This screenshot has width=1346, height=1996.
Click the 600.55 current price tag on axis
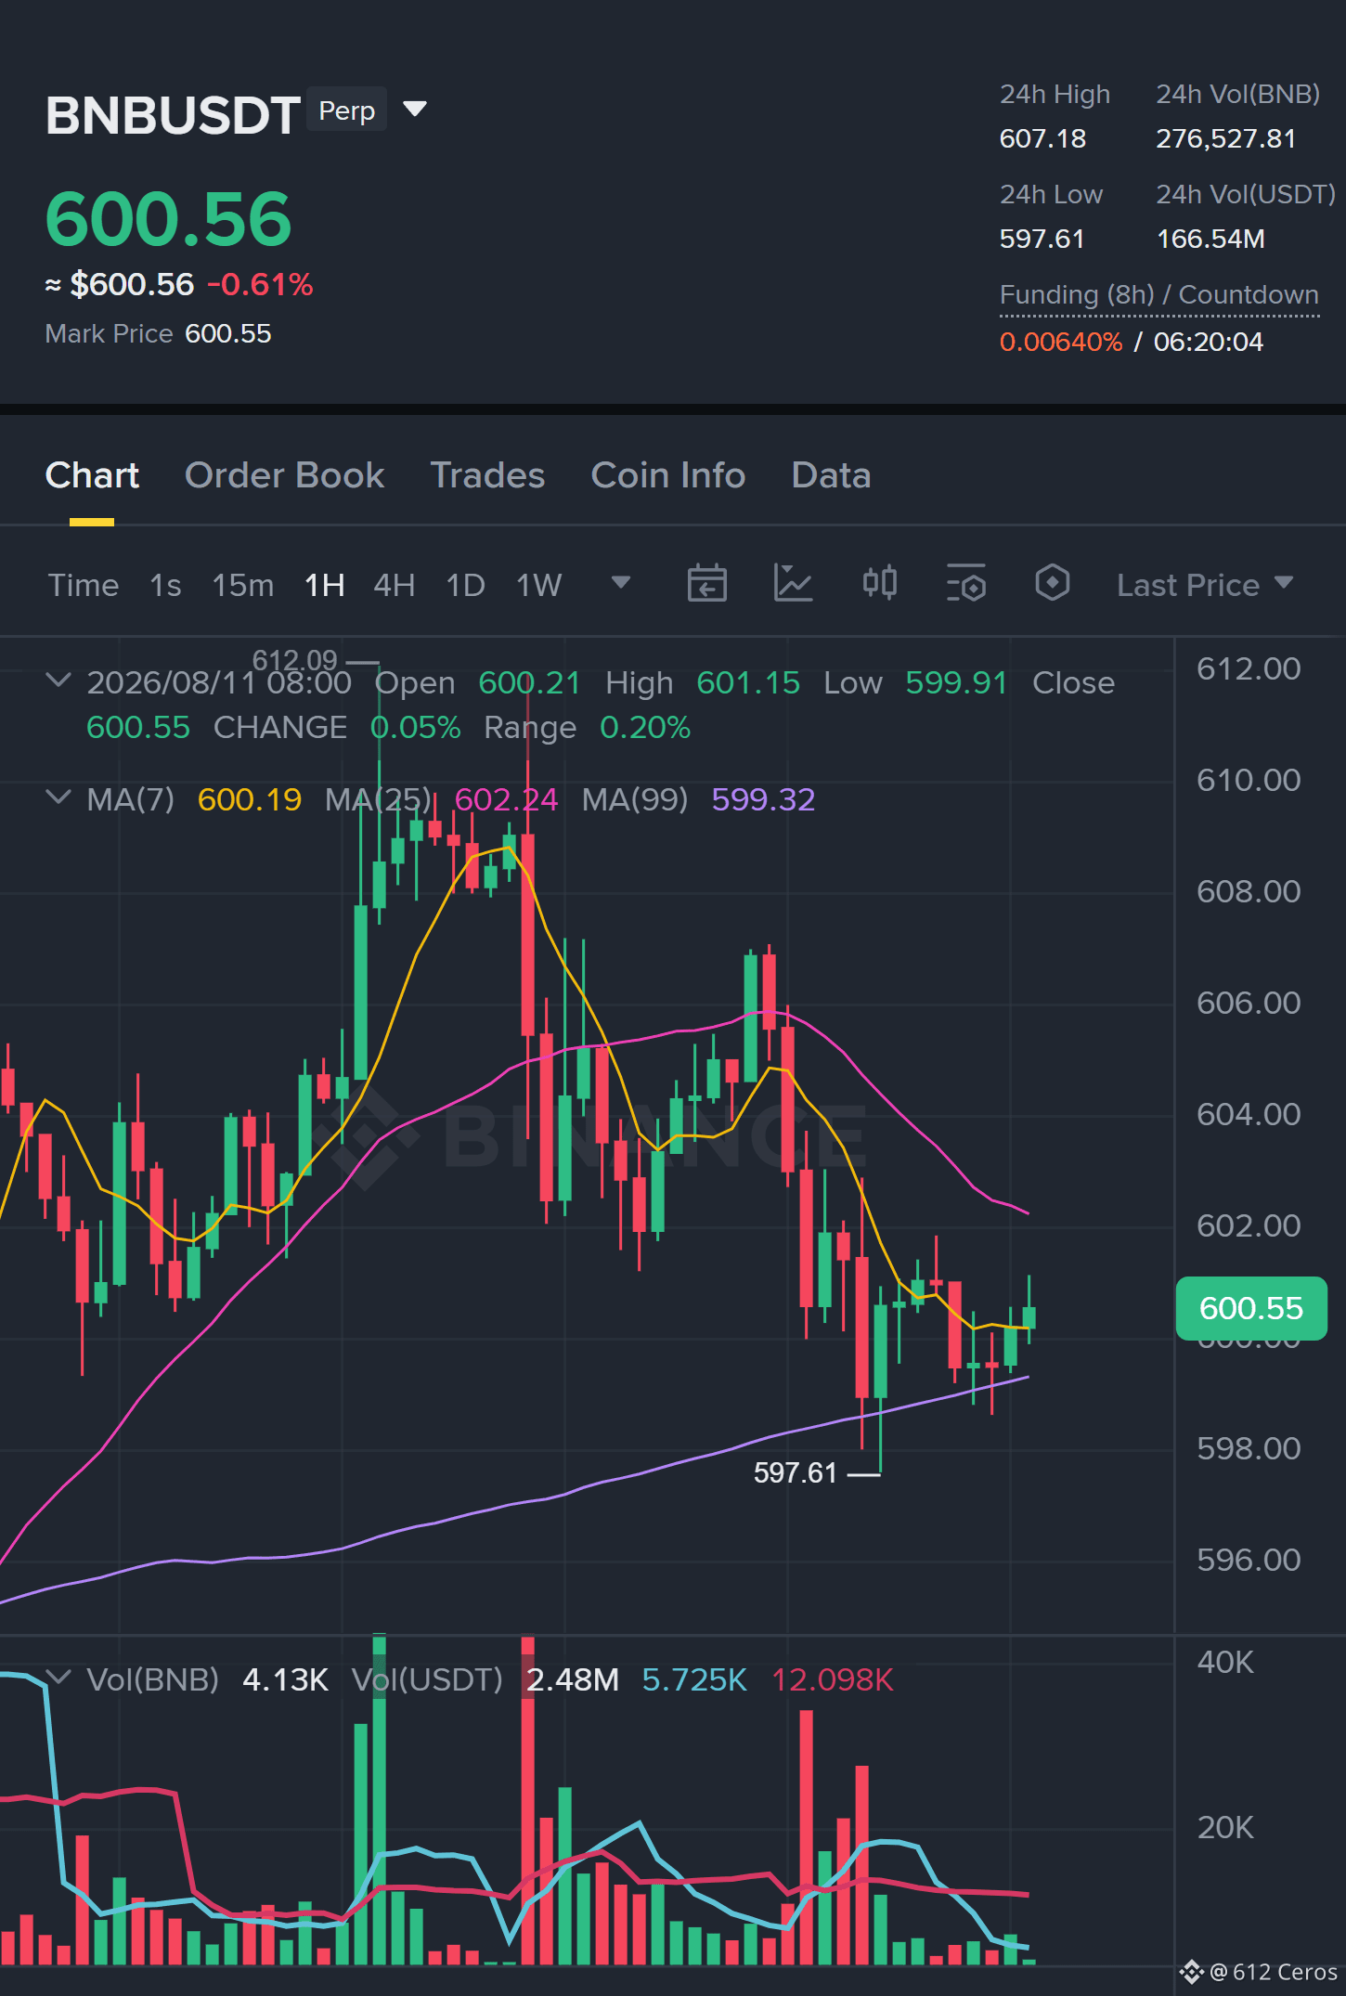coord(1250,1308)
